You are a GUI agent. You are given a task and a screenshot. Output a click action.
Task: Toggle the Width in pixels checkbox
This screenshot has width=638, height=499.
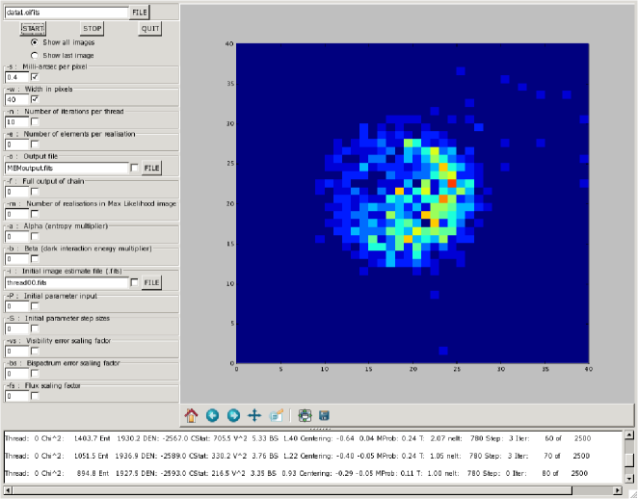(x=36, y=99)
